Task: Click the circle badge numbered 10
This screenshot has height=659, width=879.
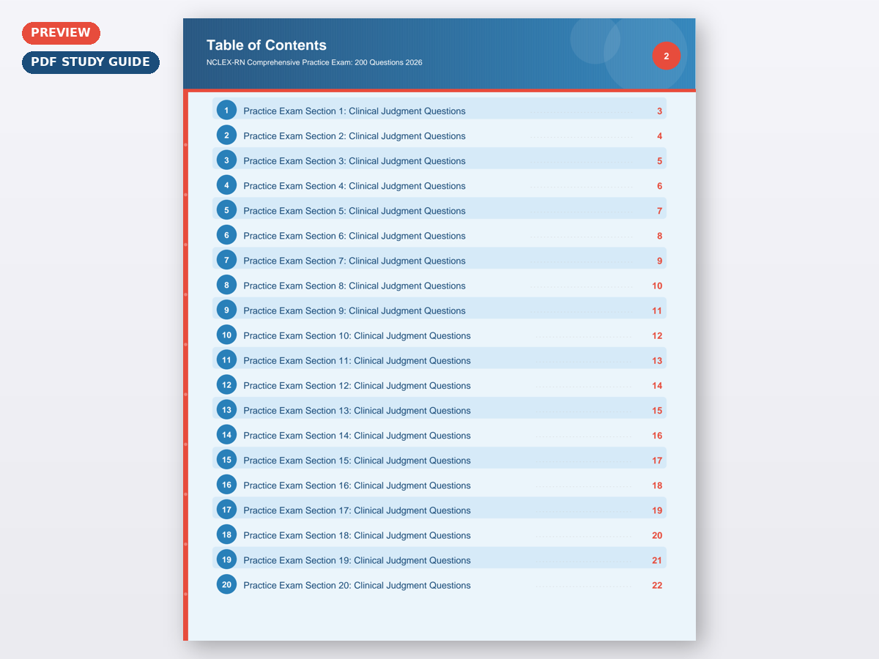Action: (226, 335)
